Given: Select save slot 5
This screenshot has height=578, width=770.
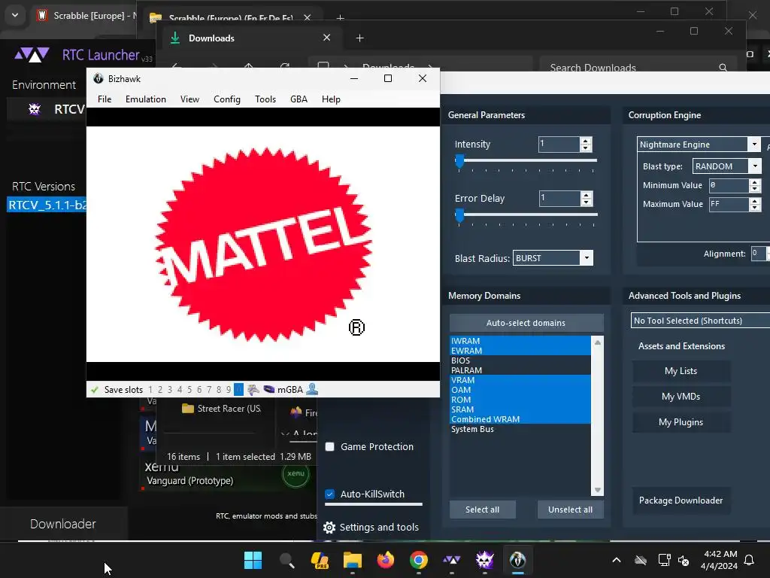Looking at the screenshot, I should [x=189, y=390].
